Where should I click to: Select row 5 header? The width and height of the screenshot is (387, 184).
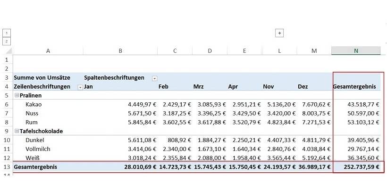coord(7,95)
